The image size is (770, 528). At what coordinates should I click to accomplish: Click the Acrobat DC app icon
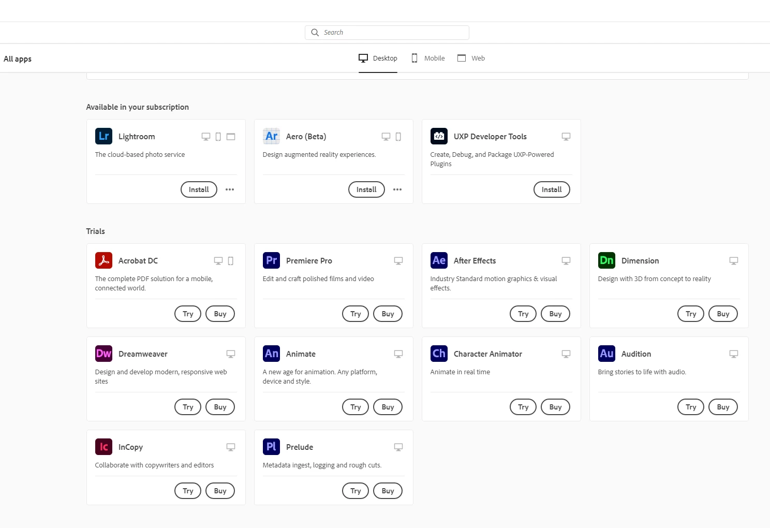(103, 260)
